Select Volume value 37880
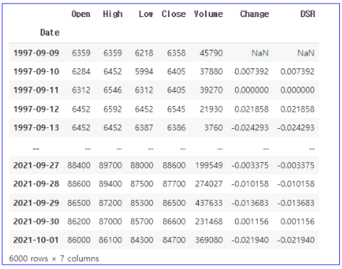 point(211,71)
